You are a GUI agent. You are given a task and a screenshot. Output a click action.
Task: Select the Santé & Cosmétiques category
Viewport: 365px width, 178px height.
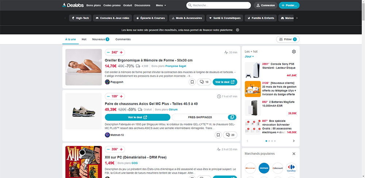224,18
